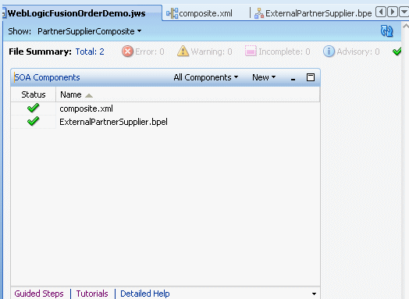Click the Error: 0 label
This screenshot has height=299, width=409.
pos(150,52)
